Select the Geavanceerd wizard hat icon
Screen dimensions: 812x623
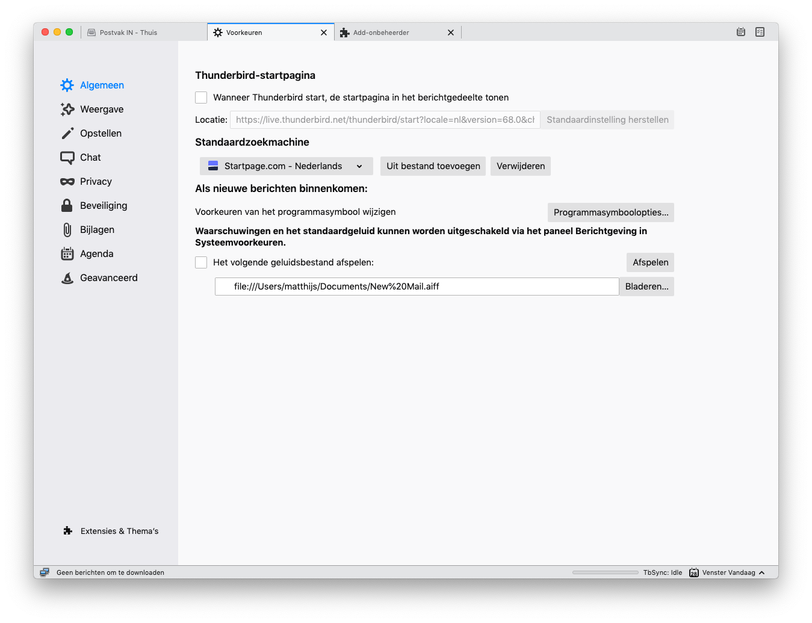tap(67, 278)
